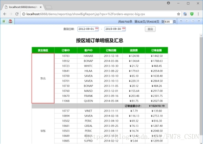
Task: Click the 运货费 column header
Action: 134,50
